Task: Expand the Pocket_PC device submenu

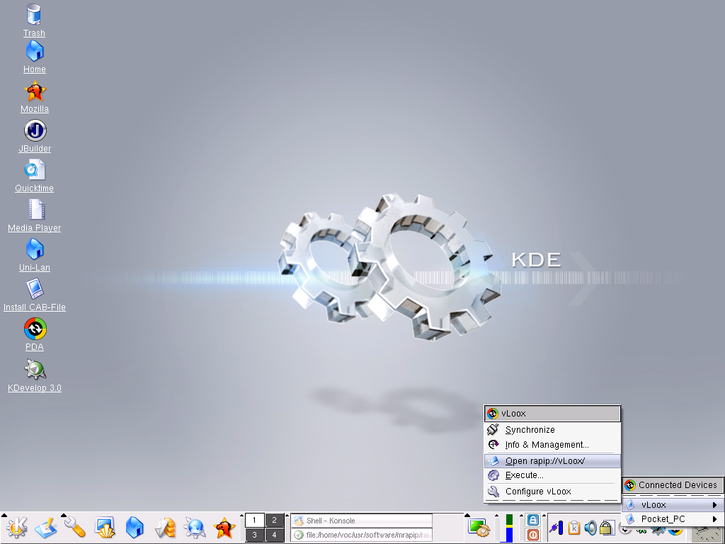Action: [673, 519]
